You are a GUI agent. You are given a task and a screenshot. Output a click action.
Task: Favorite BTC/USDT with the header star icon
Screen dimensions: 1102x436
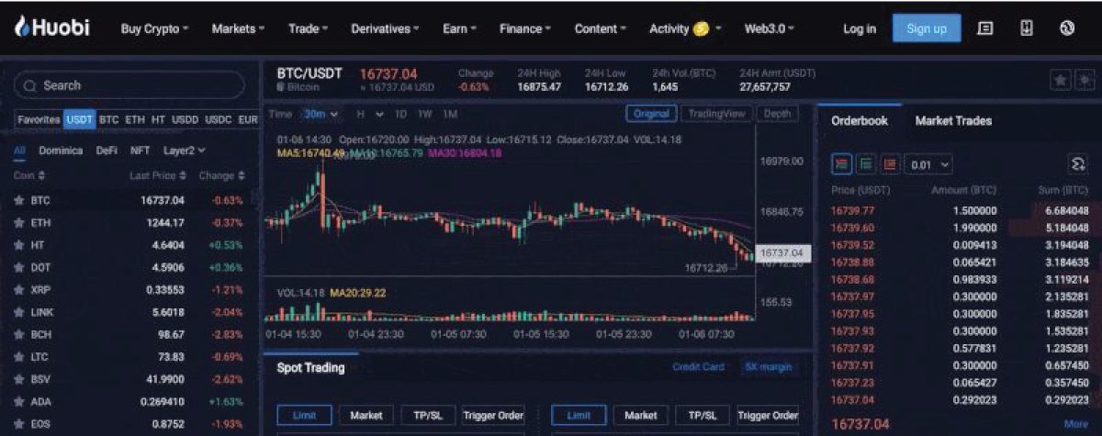pos(1061,81)
